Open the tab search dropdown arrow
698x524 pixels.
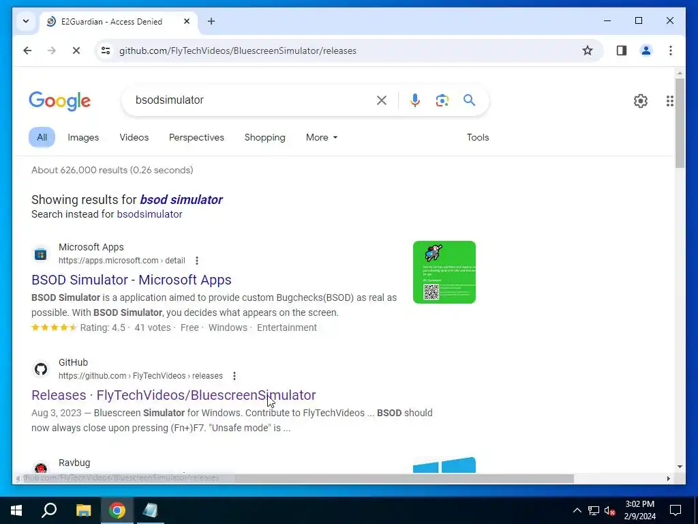(26, 21)
